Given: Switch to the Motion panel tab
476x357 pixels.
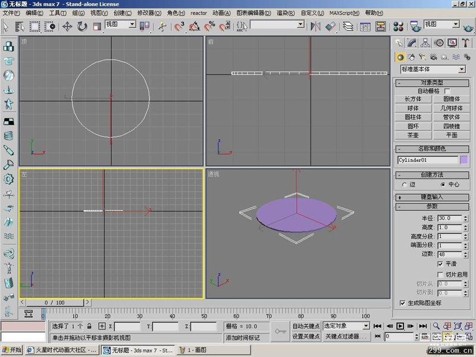Looking at the screenshot, I should pos(439,43).
